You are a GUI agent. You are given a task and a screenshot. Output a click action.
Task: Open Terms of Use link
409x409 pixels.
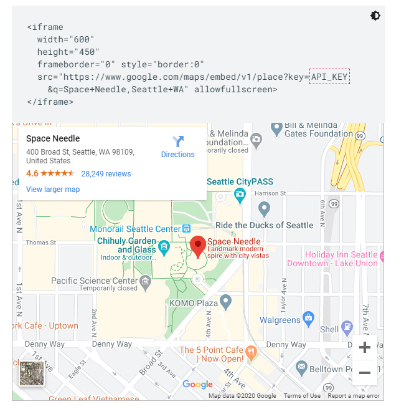[302, 396]
